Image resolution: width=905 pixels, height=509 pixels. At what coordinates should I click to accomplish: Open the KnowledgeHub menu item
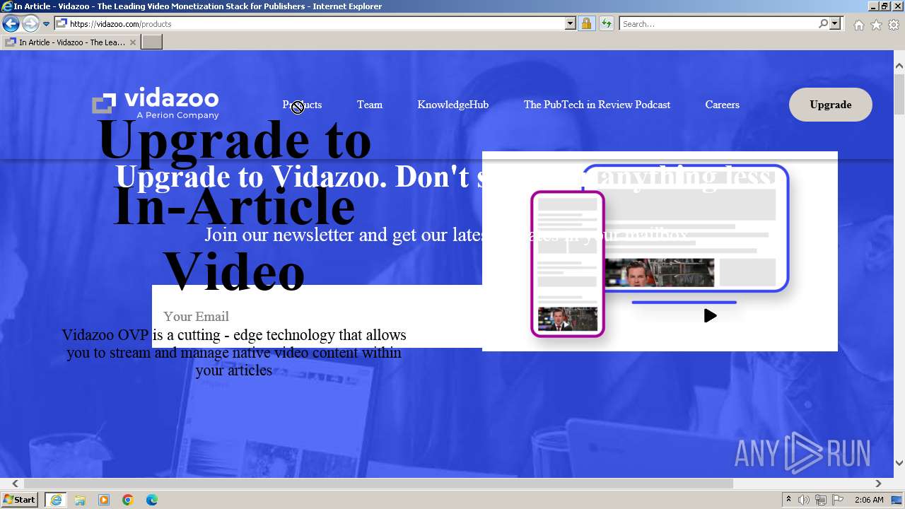tap(452, 105)
